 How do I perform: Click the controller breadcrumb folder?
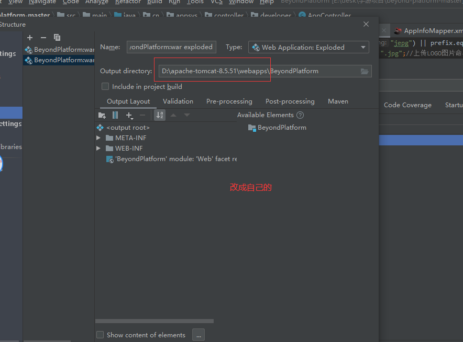coord(224,15)
